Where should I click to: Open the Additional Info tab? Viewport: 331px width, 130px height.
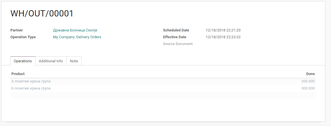[51, 61]
